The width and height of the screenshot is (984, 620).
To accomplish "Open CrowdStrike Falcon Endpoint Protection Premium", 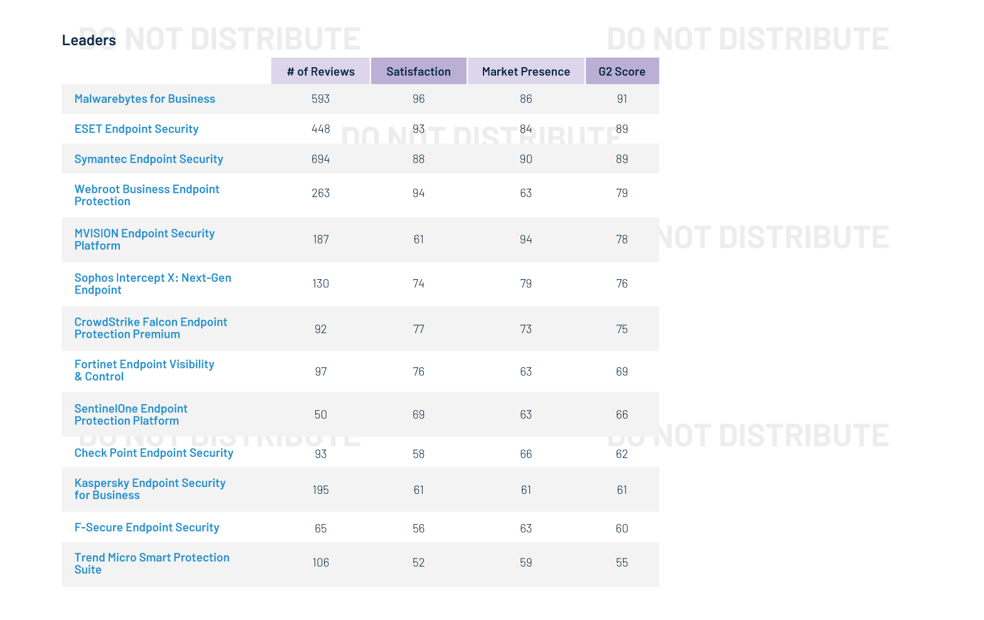I will point(151,328).
